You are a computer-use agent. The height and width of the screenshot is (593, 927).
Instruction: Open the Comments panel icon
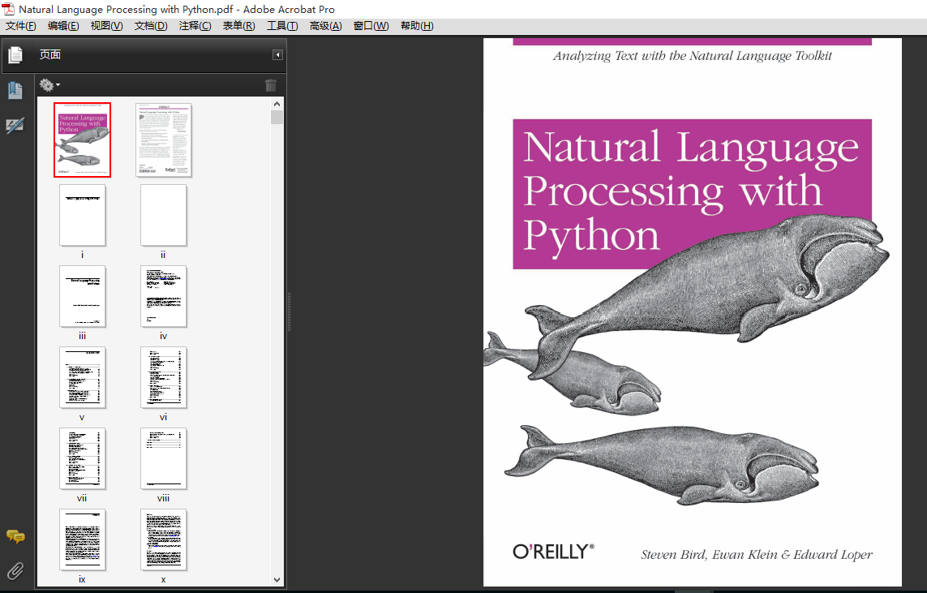(15, 536)
